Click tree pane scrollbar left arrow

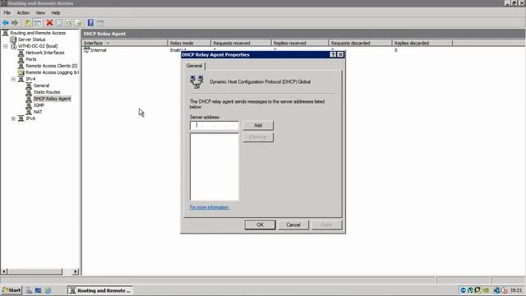pyautogui.click(x=4, y=271)
